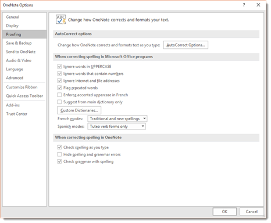Open the Trust Center page
Image resolution: width=271 pixels, height=223 pixels.
24,114
